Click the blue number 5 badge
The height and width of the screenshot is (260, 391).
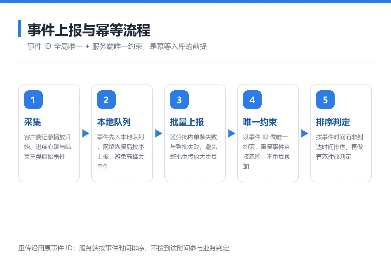325,100
